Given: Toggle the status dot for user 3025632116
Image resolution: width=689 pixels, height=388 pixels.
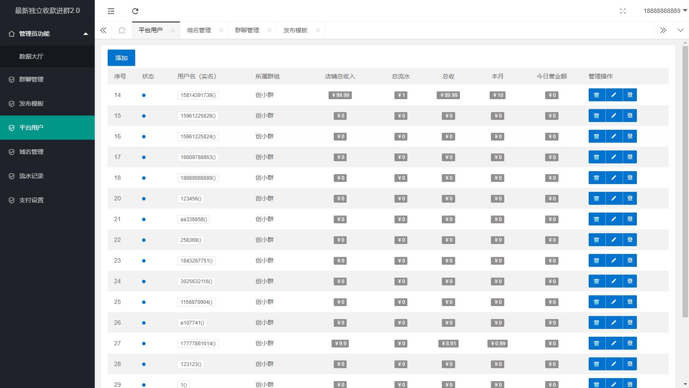Looking at the screenshot, I should coord(144,282).
